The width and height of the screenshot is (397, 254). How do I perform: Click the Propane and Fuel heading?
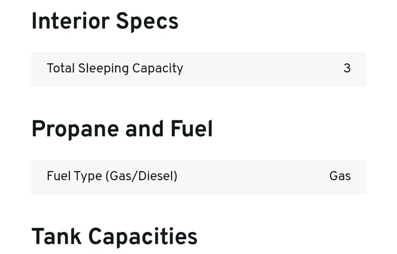(122, 129)
